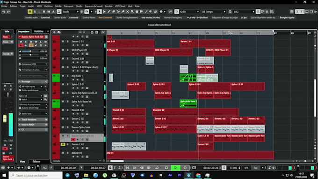318x179 pixels.
Task: Open the All MIDI Inputs routing dropdown
Action: [x=30, y=86]
